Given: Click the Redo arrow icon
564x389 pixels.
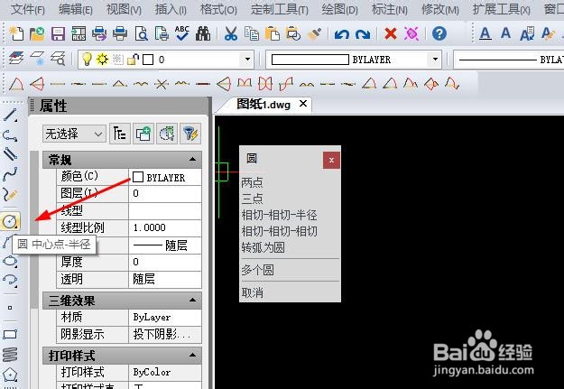Looking at the screenshot, I should point(363,34).
